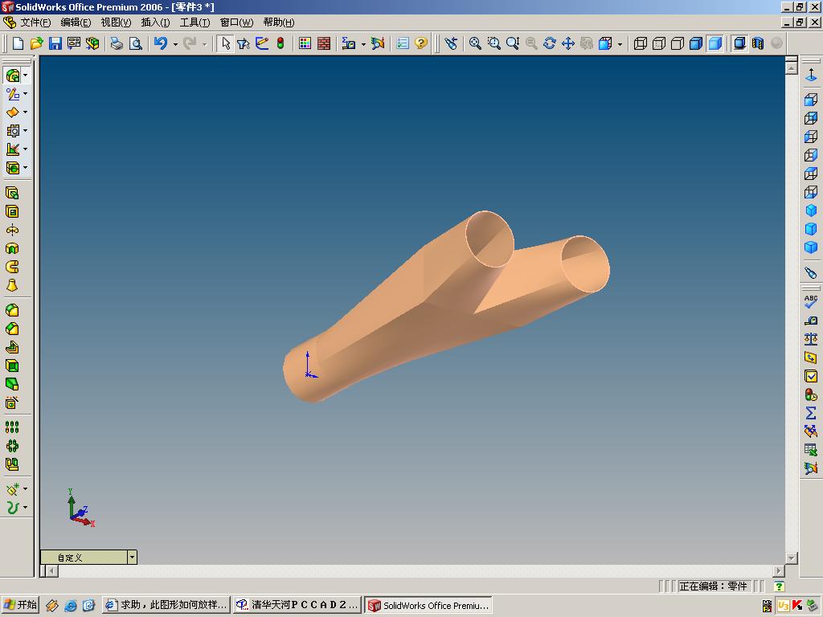Screen dimensions: 823x617
Task: Make assembly from part icon
Action: tap(92, 43)
